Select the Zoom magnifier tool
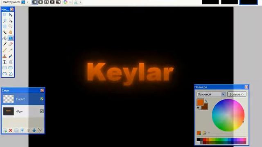The height and width of the screenshot is (147, 262). pyautogui.click(x=11, y=26)
